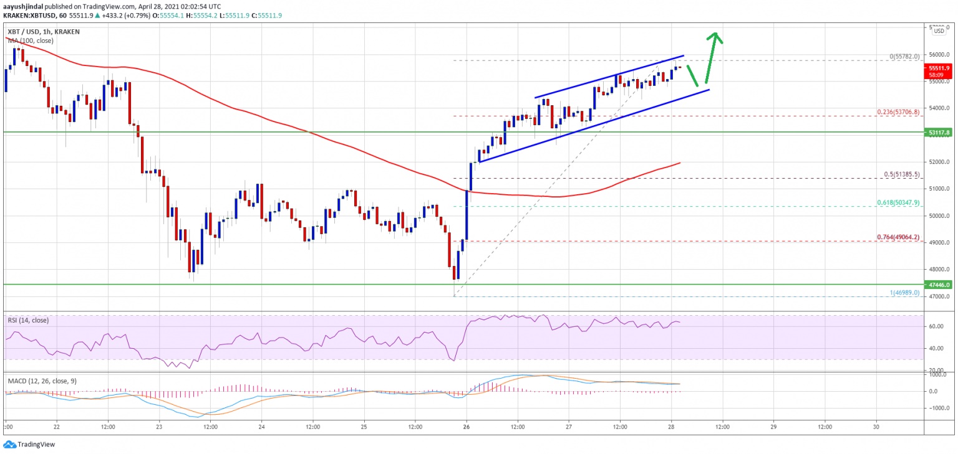Select the +433.2 (+0.79%) change value
The image size is (958, 454).
tap(127, 15)
